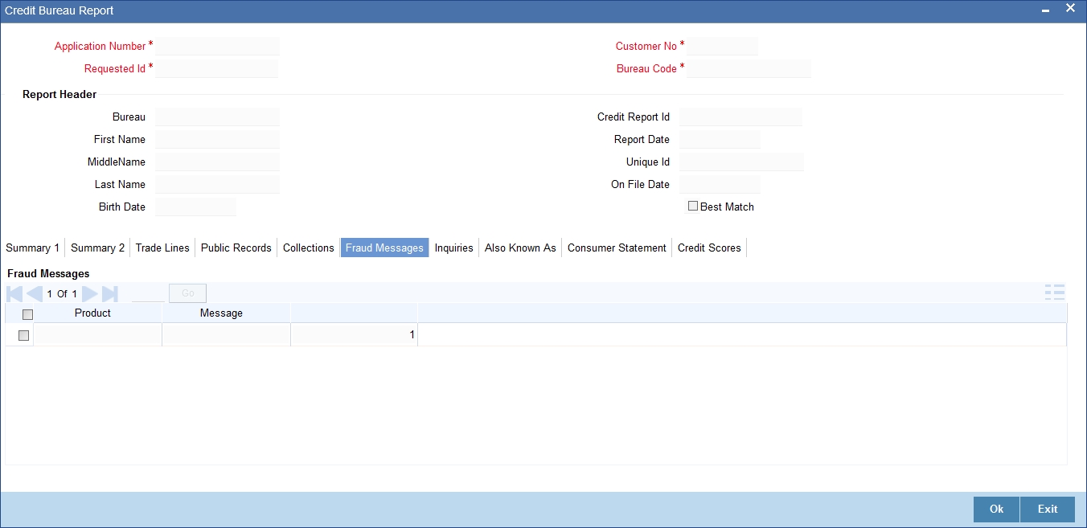The width and height of the screenshot is (1087, 528).
Task: Open the Inquiries tab
Action: (454, 248)
